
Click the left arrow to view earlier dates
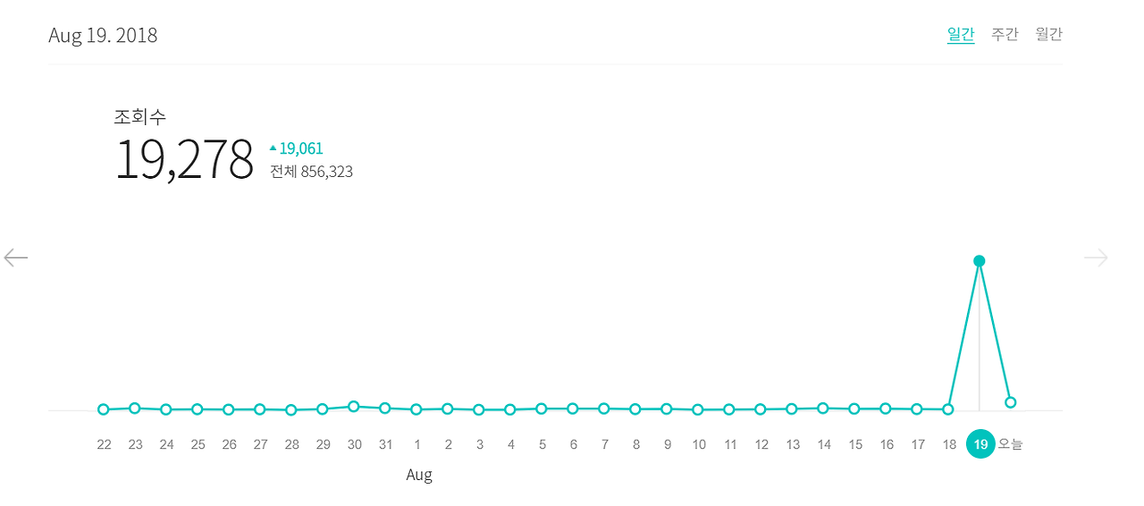pyautogui.click(x=16, y=257)
